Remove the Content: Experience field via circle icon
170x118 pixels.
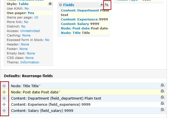[162, 104]
